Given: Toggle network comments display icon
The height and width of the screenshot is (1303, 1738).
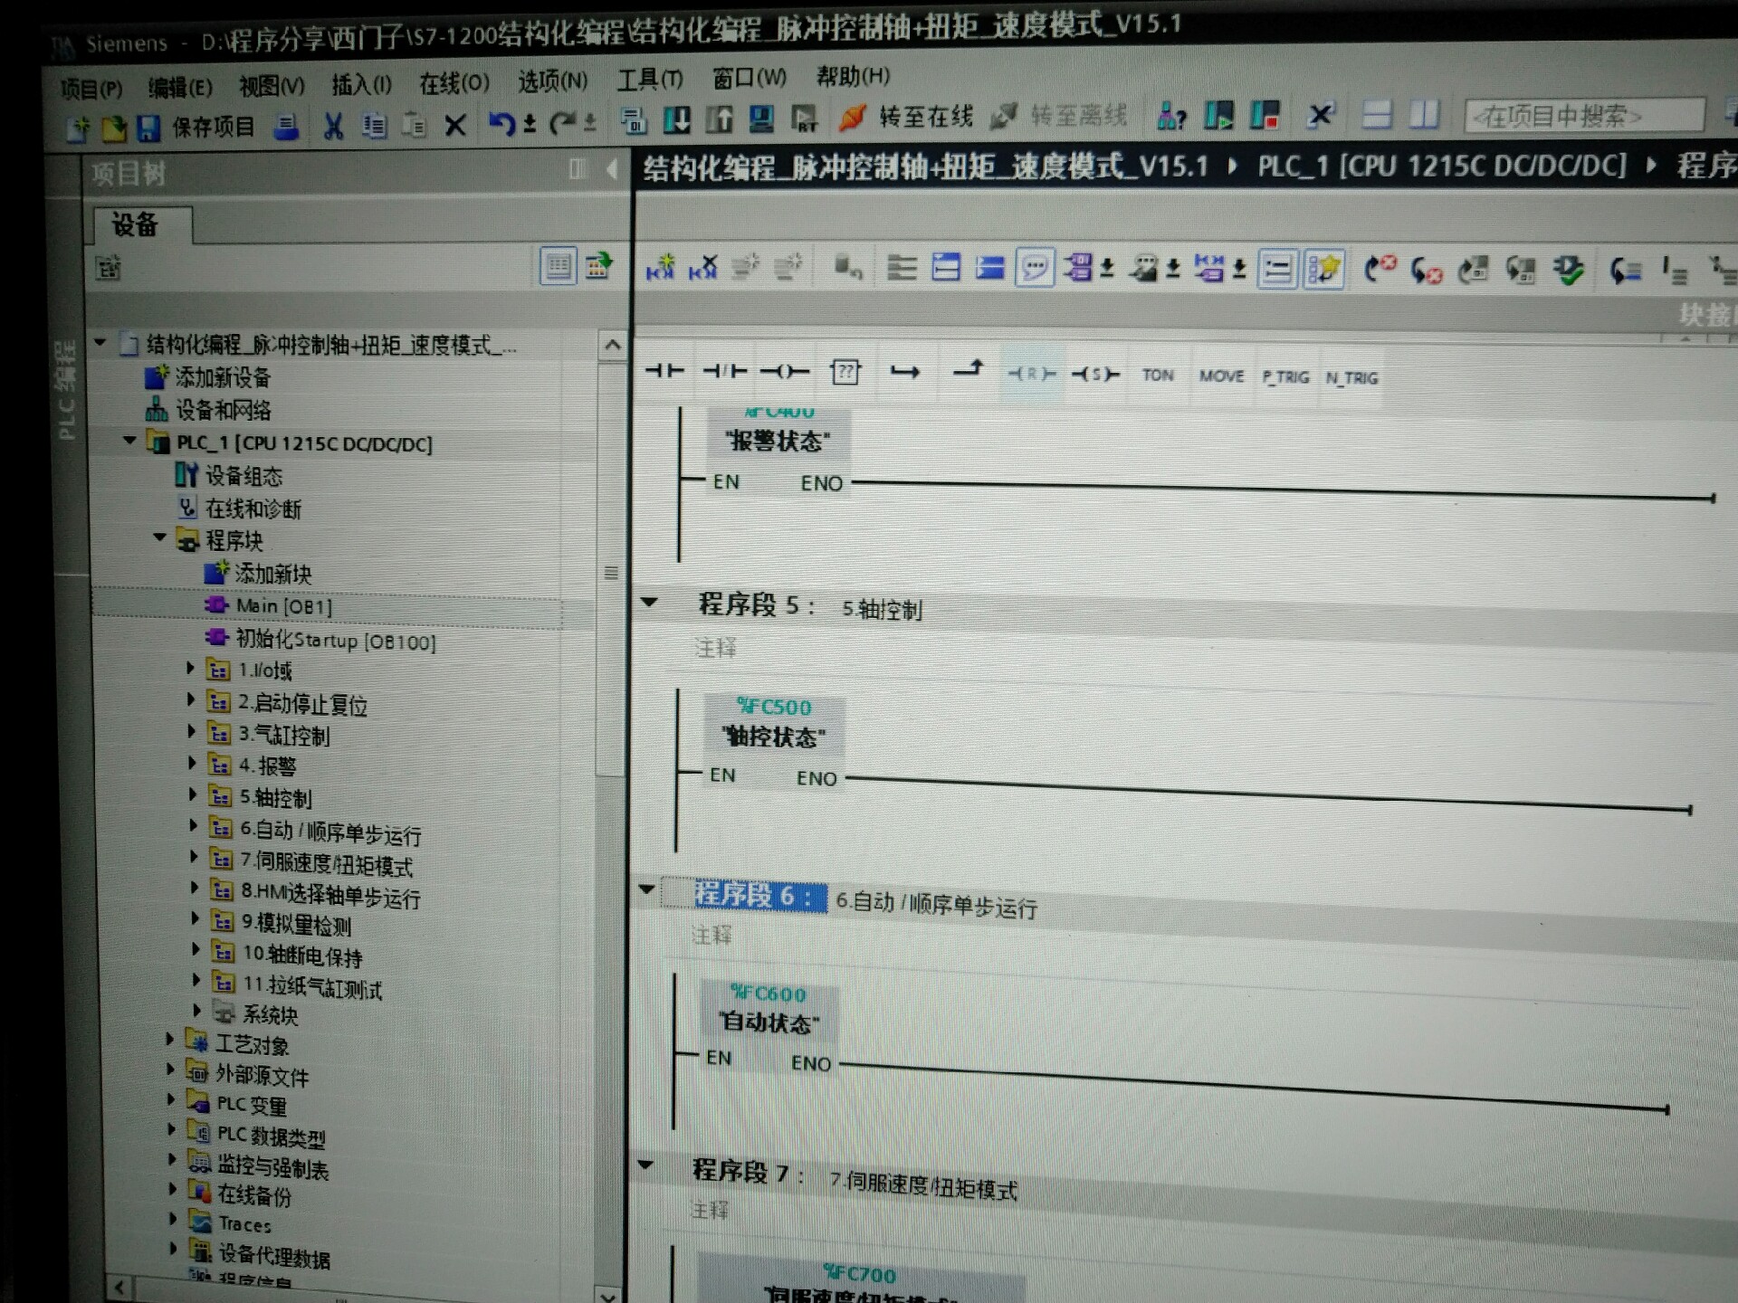Looking at the screenshot, I should click(x=1035, y=268).
